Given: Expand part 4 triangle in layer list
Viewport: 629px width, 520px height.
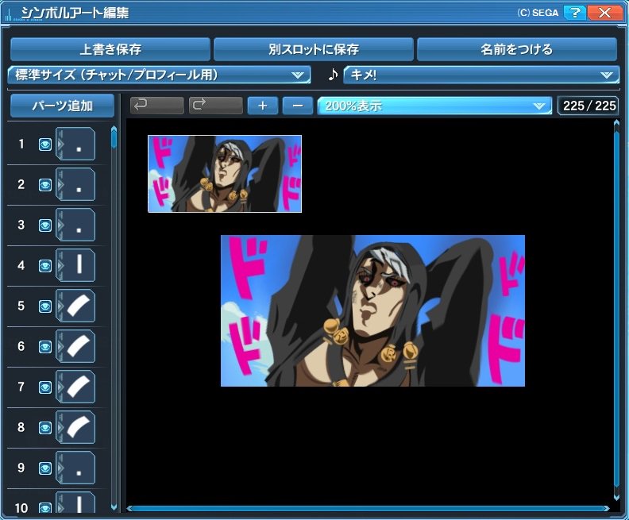Looking at the screenshot, I should click(60, 265).
